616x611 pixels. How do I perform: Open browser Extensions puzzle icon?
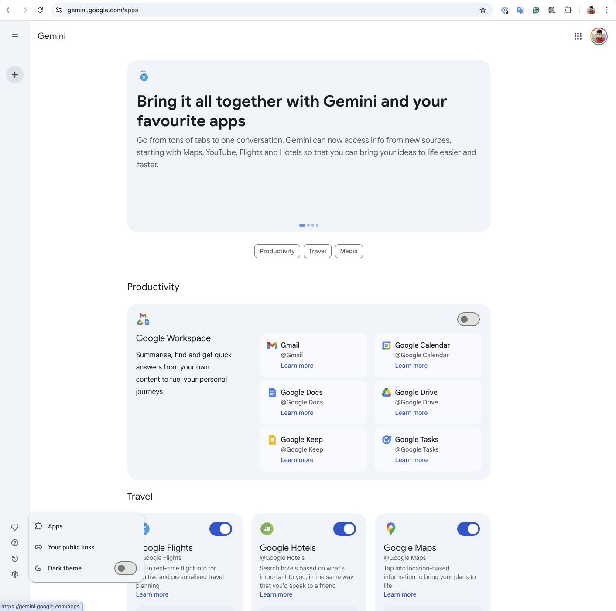click(x=568, y=10)
